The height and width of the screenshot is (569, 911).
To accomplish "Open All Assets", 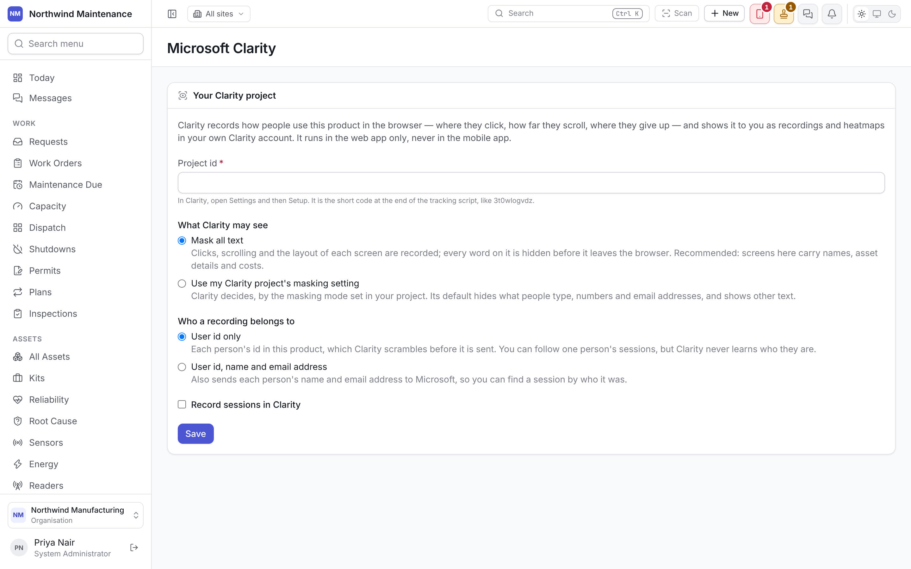I will (76, 356).
